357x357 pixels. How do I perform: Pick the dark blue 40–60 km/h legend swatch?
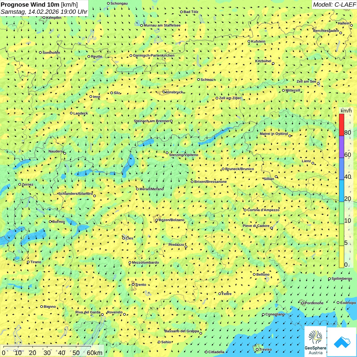[x=341, y=169]
